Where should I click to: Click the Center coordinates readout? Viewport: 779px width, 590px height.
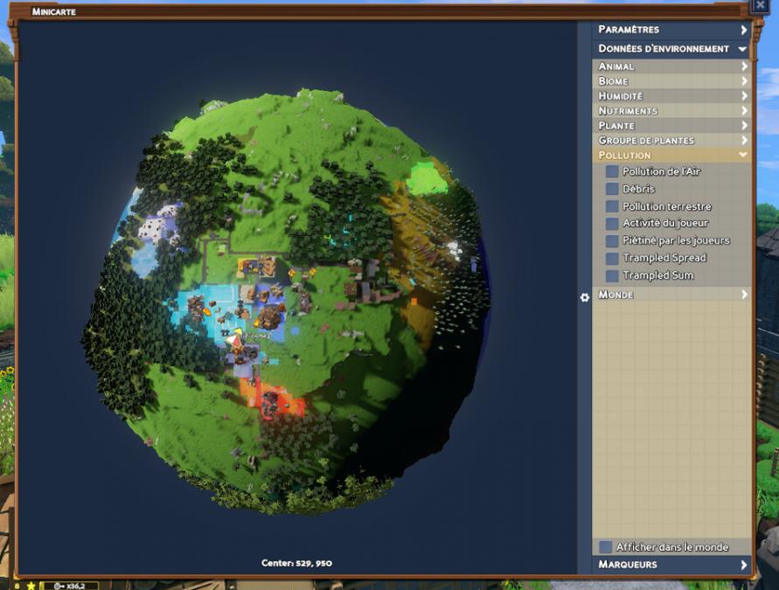296,563
